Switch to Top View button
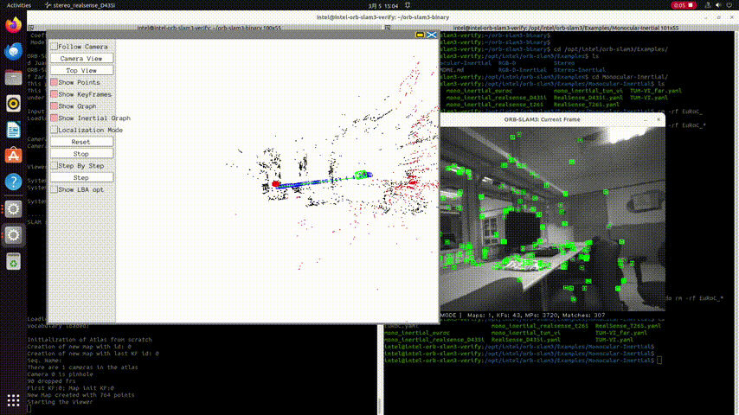 point(81,70)
